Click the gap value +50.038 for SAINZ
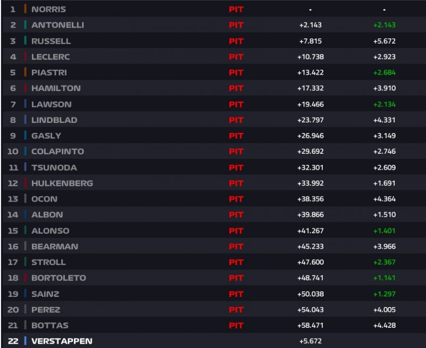 click(x=310, y=294)
